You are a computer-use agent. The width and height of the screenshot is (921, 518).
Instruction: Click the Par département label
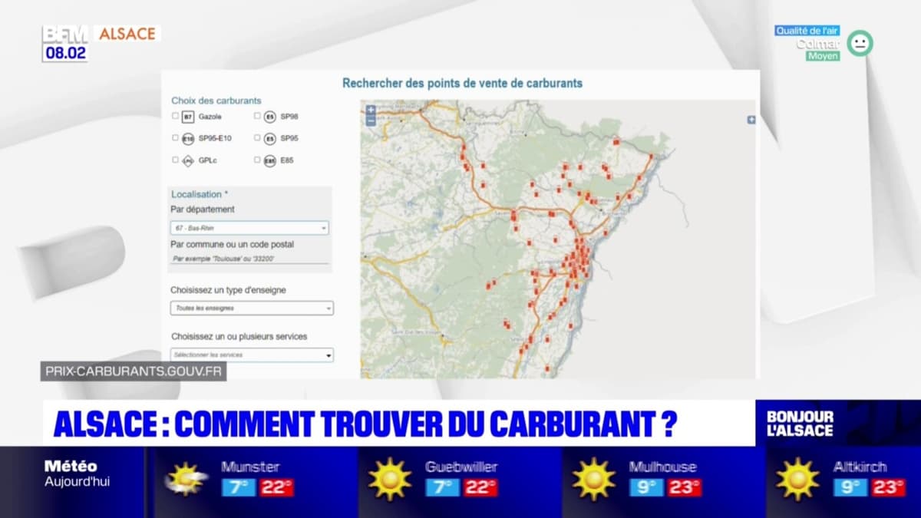pyautogui.click(x=203, y=210)
